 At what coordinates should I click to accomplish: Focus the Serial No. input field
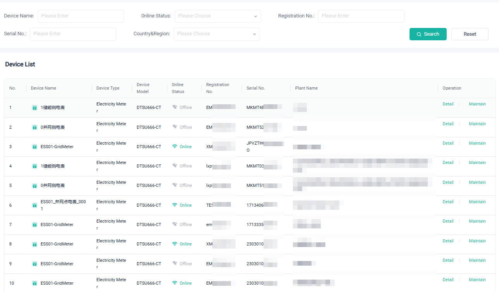click(x=73, y=34)
